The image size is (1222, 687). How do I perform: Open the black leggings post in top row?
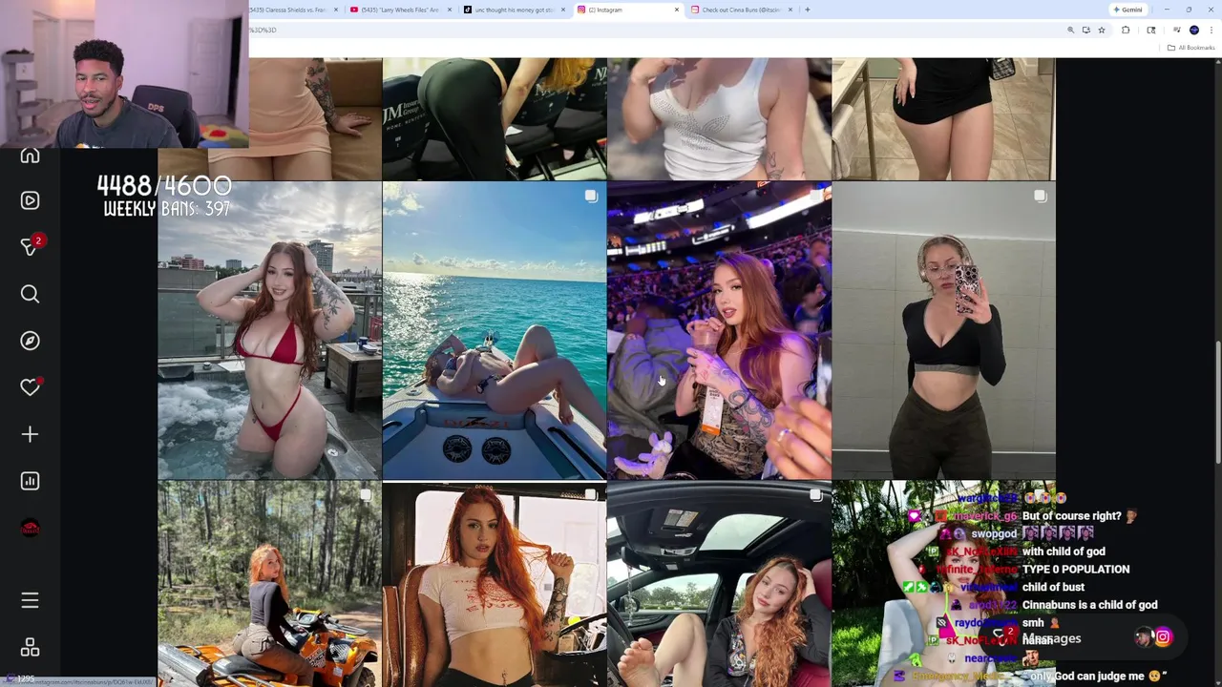tap(495, 118)
